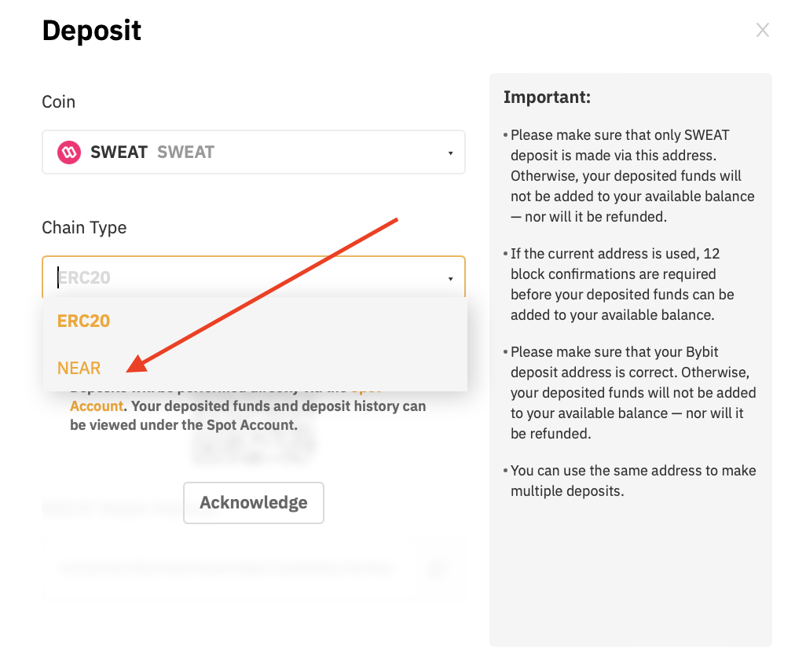This screenshot has width=795, height=668.
Task: Click the blurred deposit address field
Action: 228,567
